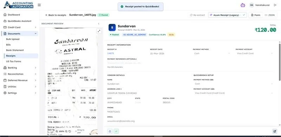Click the Re-extract button
Viewport: 281px width, 137px height.
pyautogui.click(x=197, y=15)
